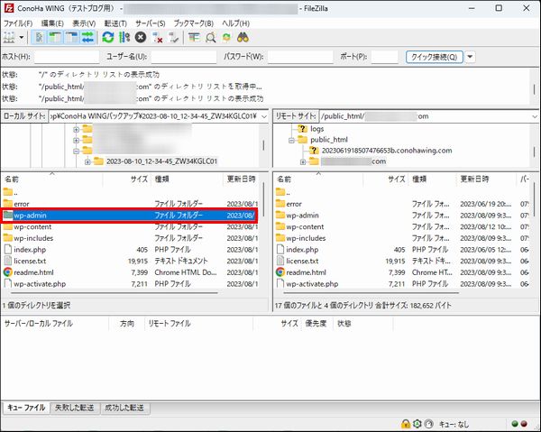Select remote wp-activate.php file
541x432 pixels.
(312, 283)
